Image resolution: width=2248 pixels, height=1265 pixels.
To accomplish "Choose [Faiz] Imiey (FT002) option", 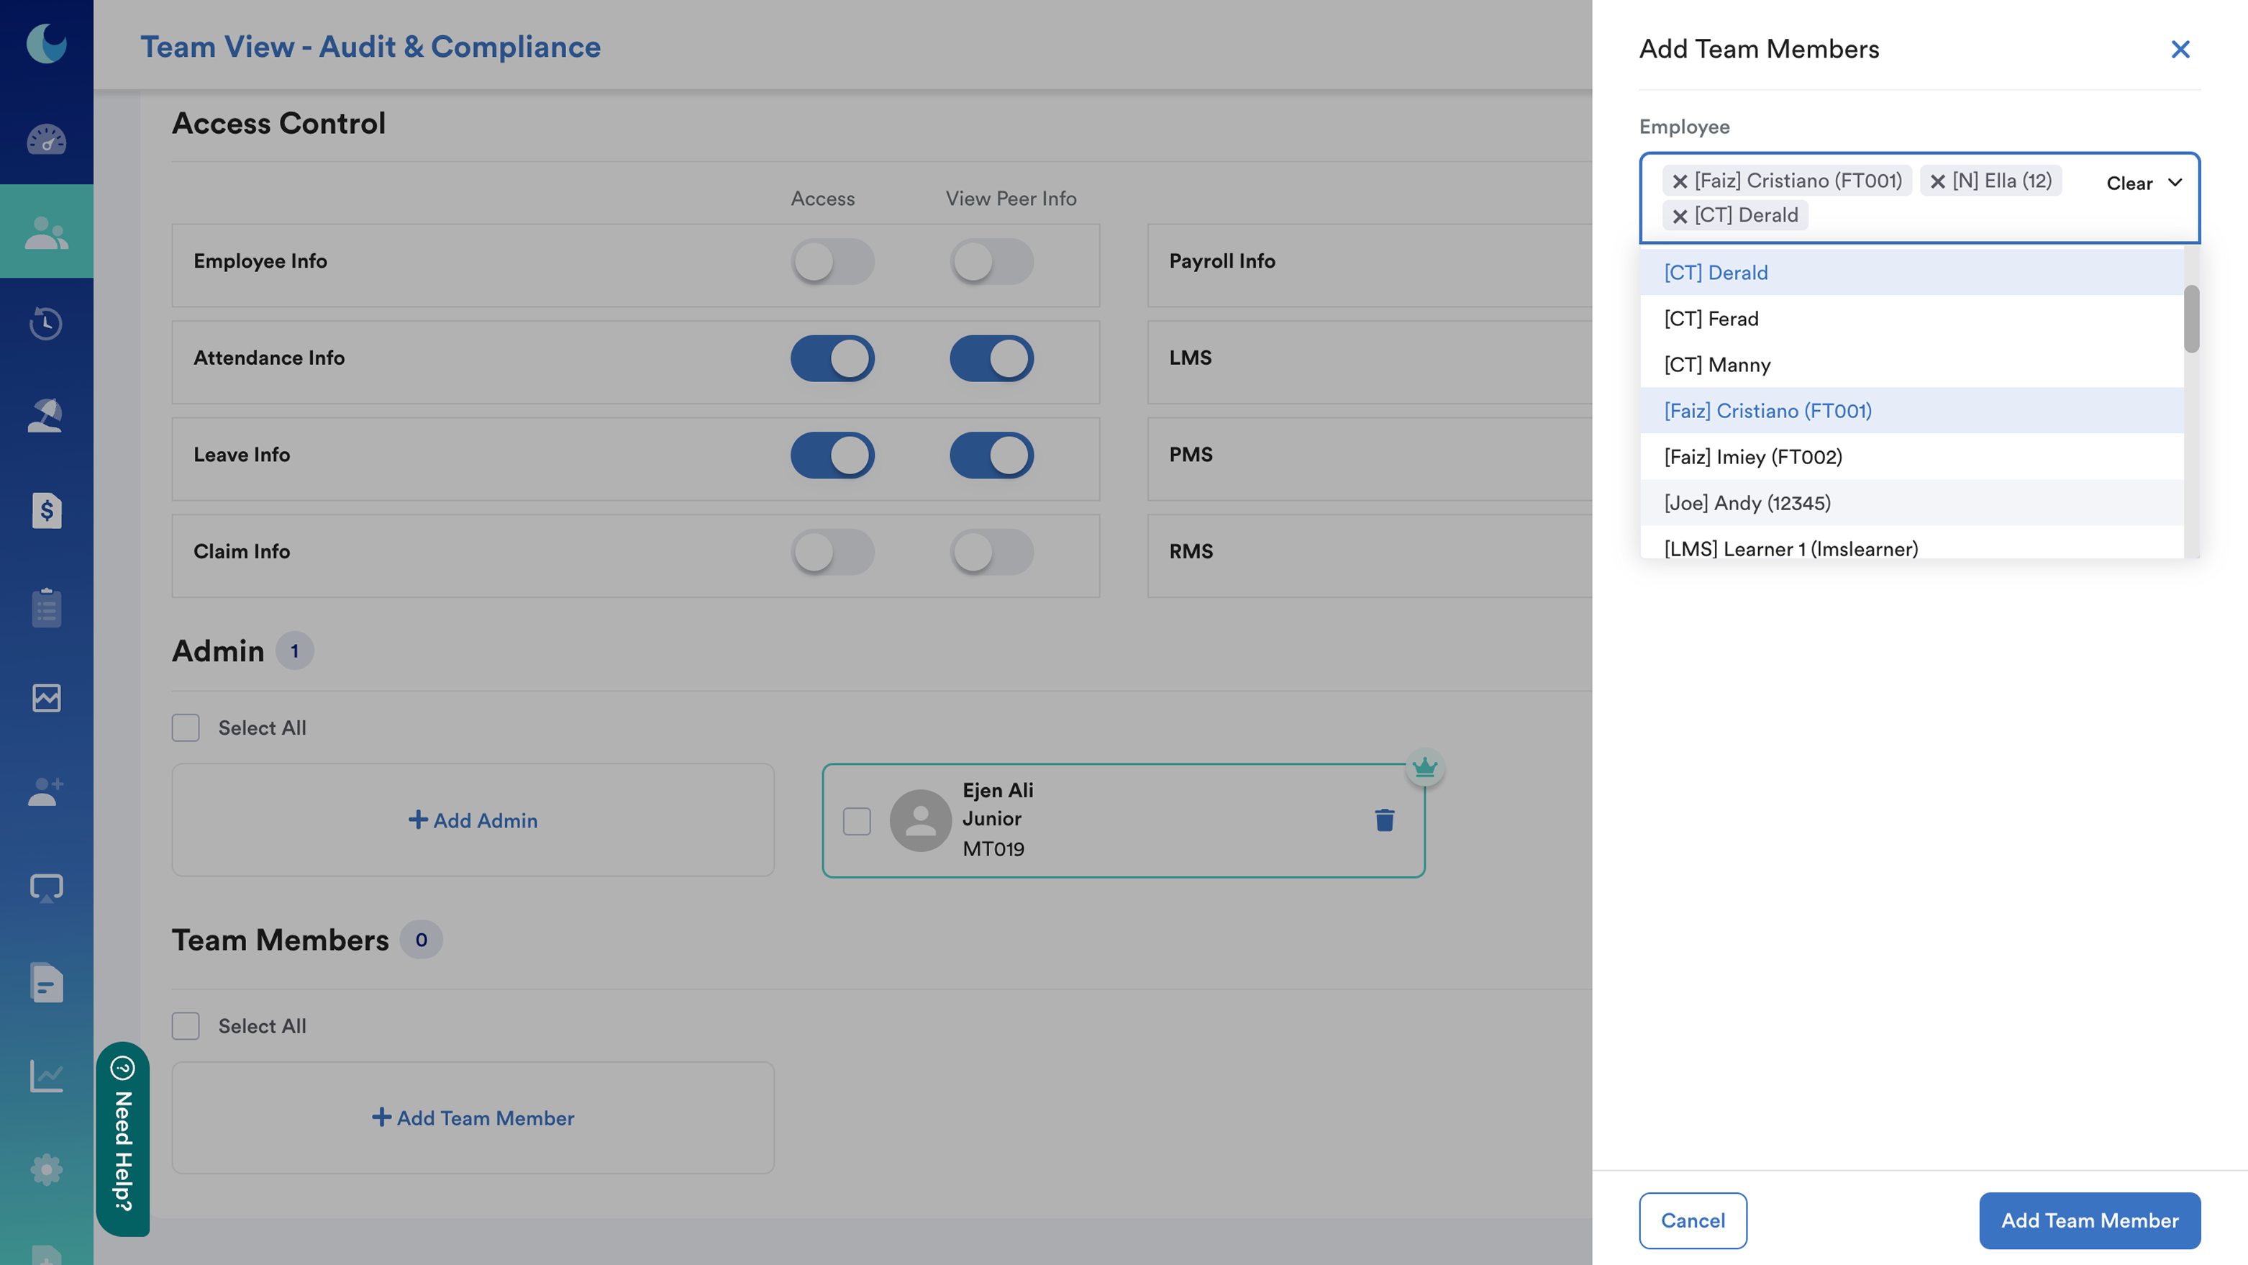I will click(x=1752, y=457).
